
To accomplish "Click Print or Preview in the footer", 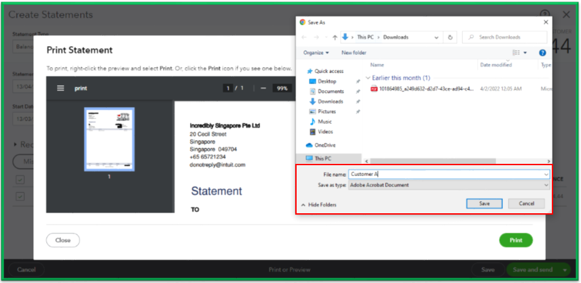I will coord(289,269).
